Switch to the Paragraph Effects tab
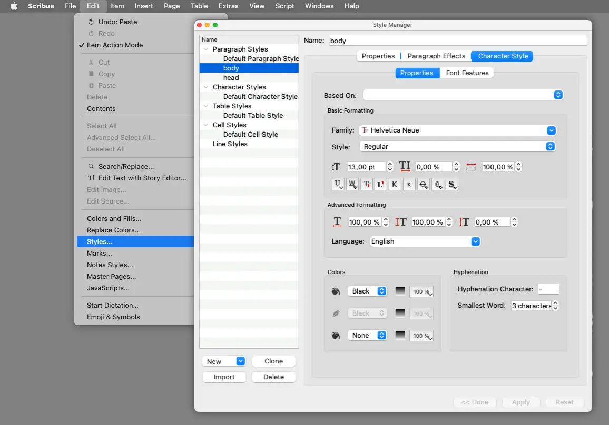Image resolution: width=609 pixels, height=425 pixels. pos(436,56)
